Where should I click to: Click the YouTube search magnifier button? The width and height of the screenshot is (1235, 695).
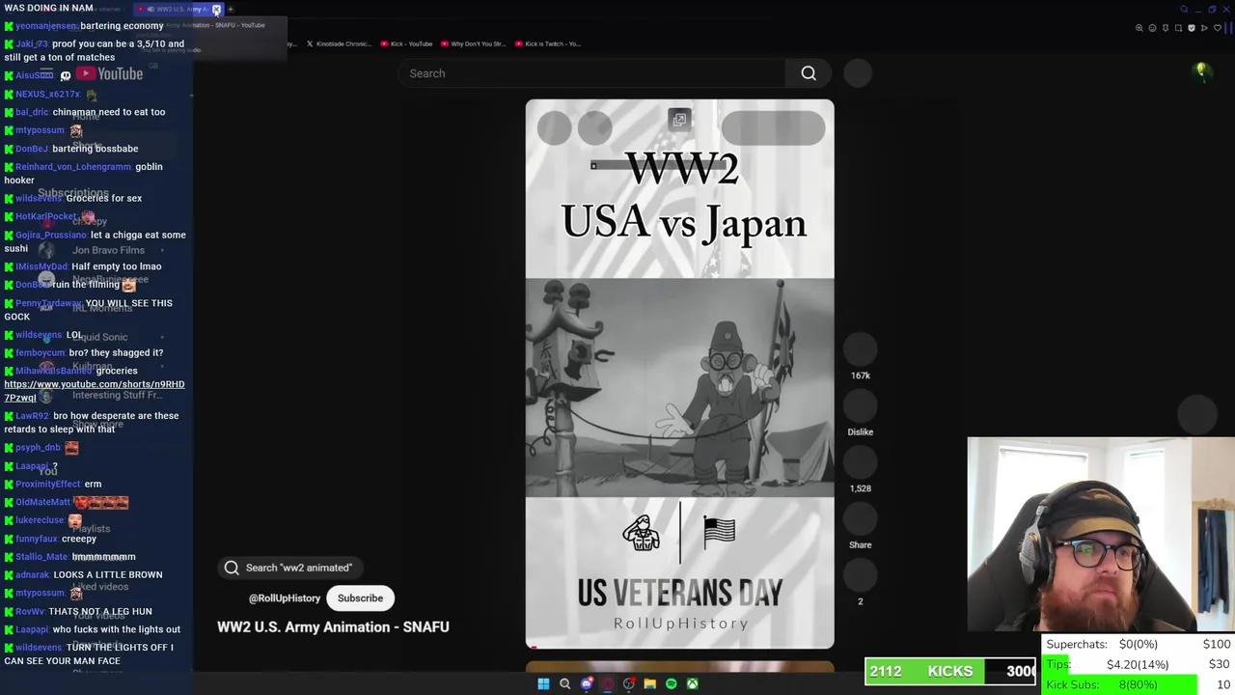[x=809, y=73]
